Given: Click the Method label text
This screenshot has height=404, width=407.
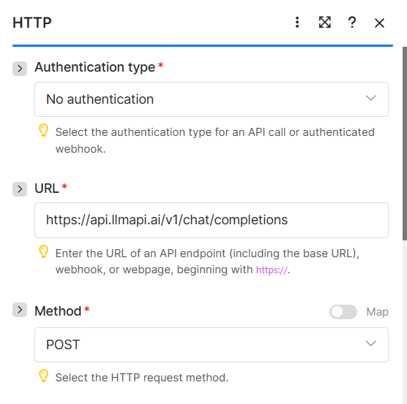Looking at the screenshot, I should [x=58, y=311].
